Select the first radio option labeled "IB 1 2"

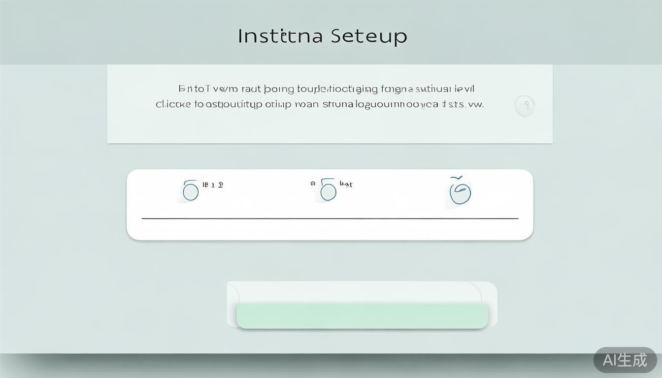[191, 191]
